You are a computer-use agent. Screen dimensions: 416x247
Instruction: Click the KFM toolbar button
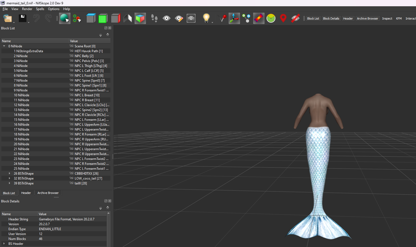(399, 18)
